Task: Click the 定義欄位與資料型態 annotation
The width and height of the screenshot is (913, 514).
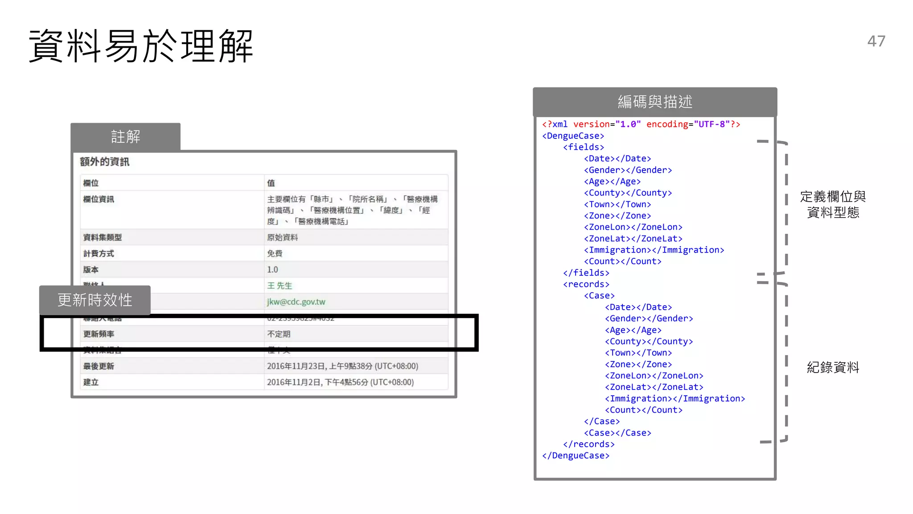Action: click(x=833, y=204)
